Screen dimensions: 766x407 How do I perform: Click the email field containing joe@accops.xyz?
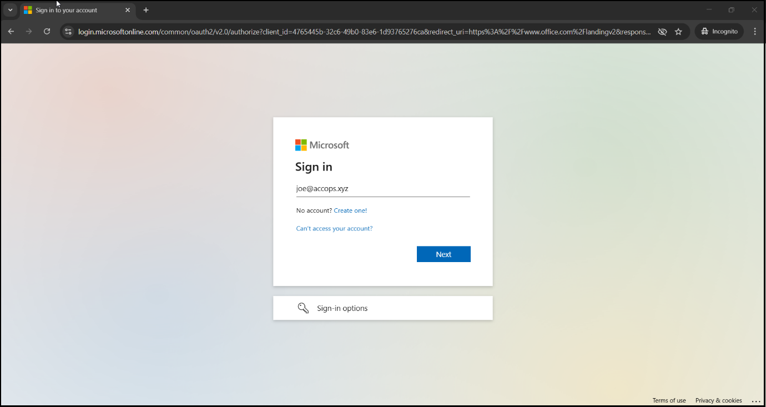[382, 189]
